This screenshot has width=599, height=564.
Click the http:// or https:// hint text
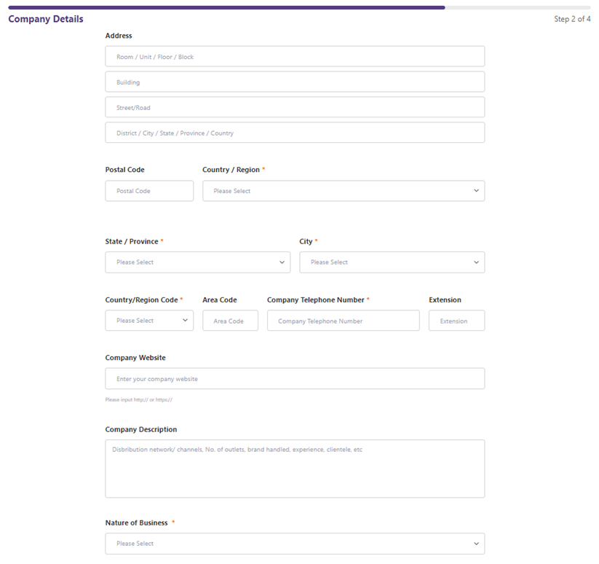click(138, 399)
